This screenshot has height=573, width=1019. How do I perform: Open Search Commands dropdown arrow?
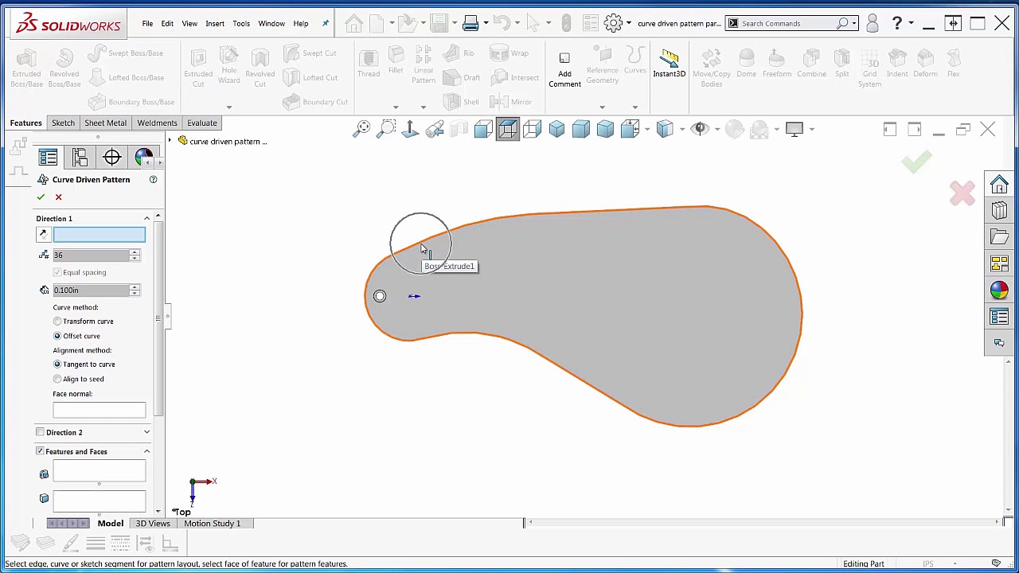click(x=854, y=23)
